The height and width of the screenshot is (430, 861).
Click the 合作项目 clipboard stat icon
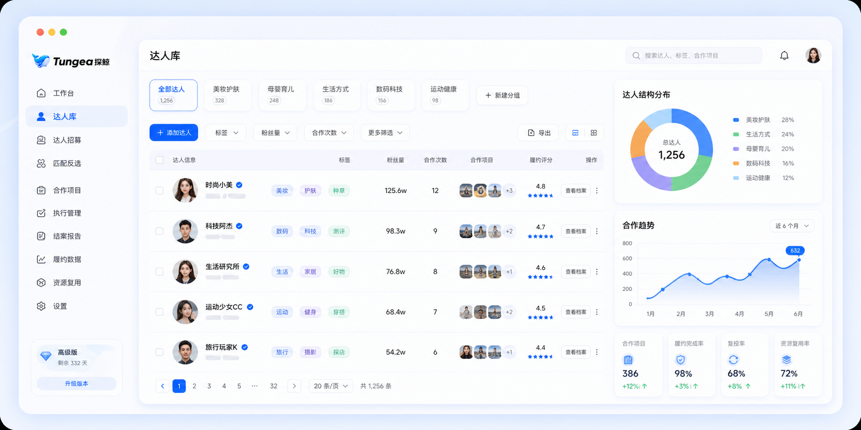pyautogui.click(x=628, y=360)
